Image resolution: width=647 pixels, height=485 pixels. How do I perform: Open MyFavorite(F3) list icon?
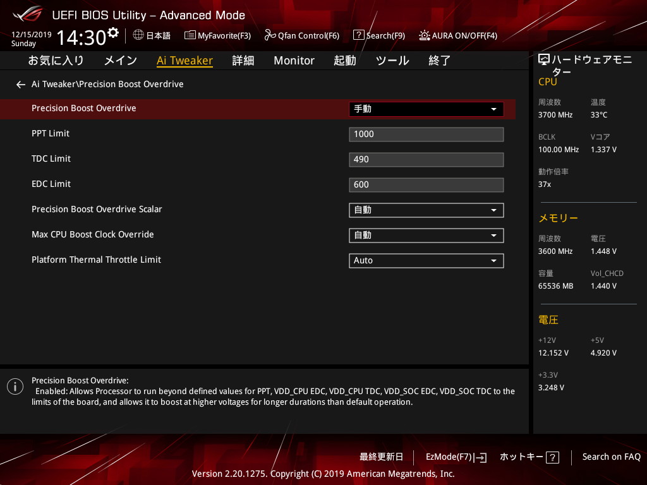[190, 35]
